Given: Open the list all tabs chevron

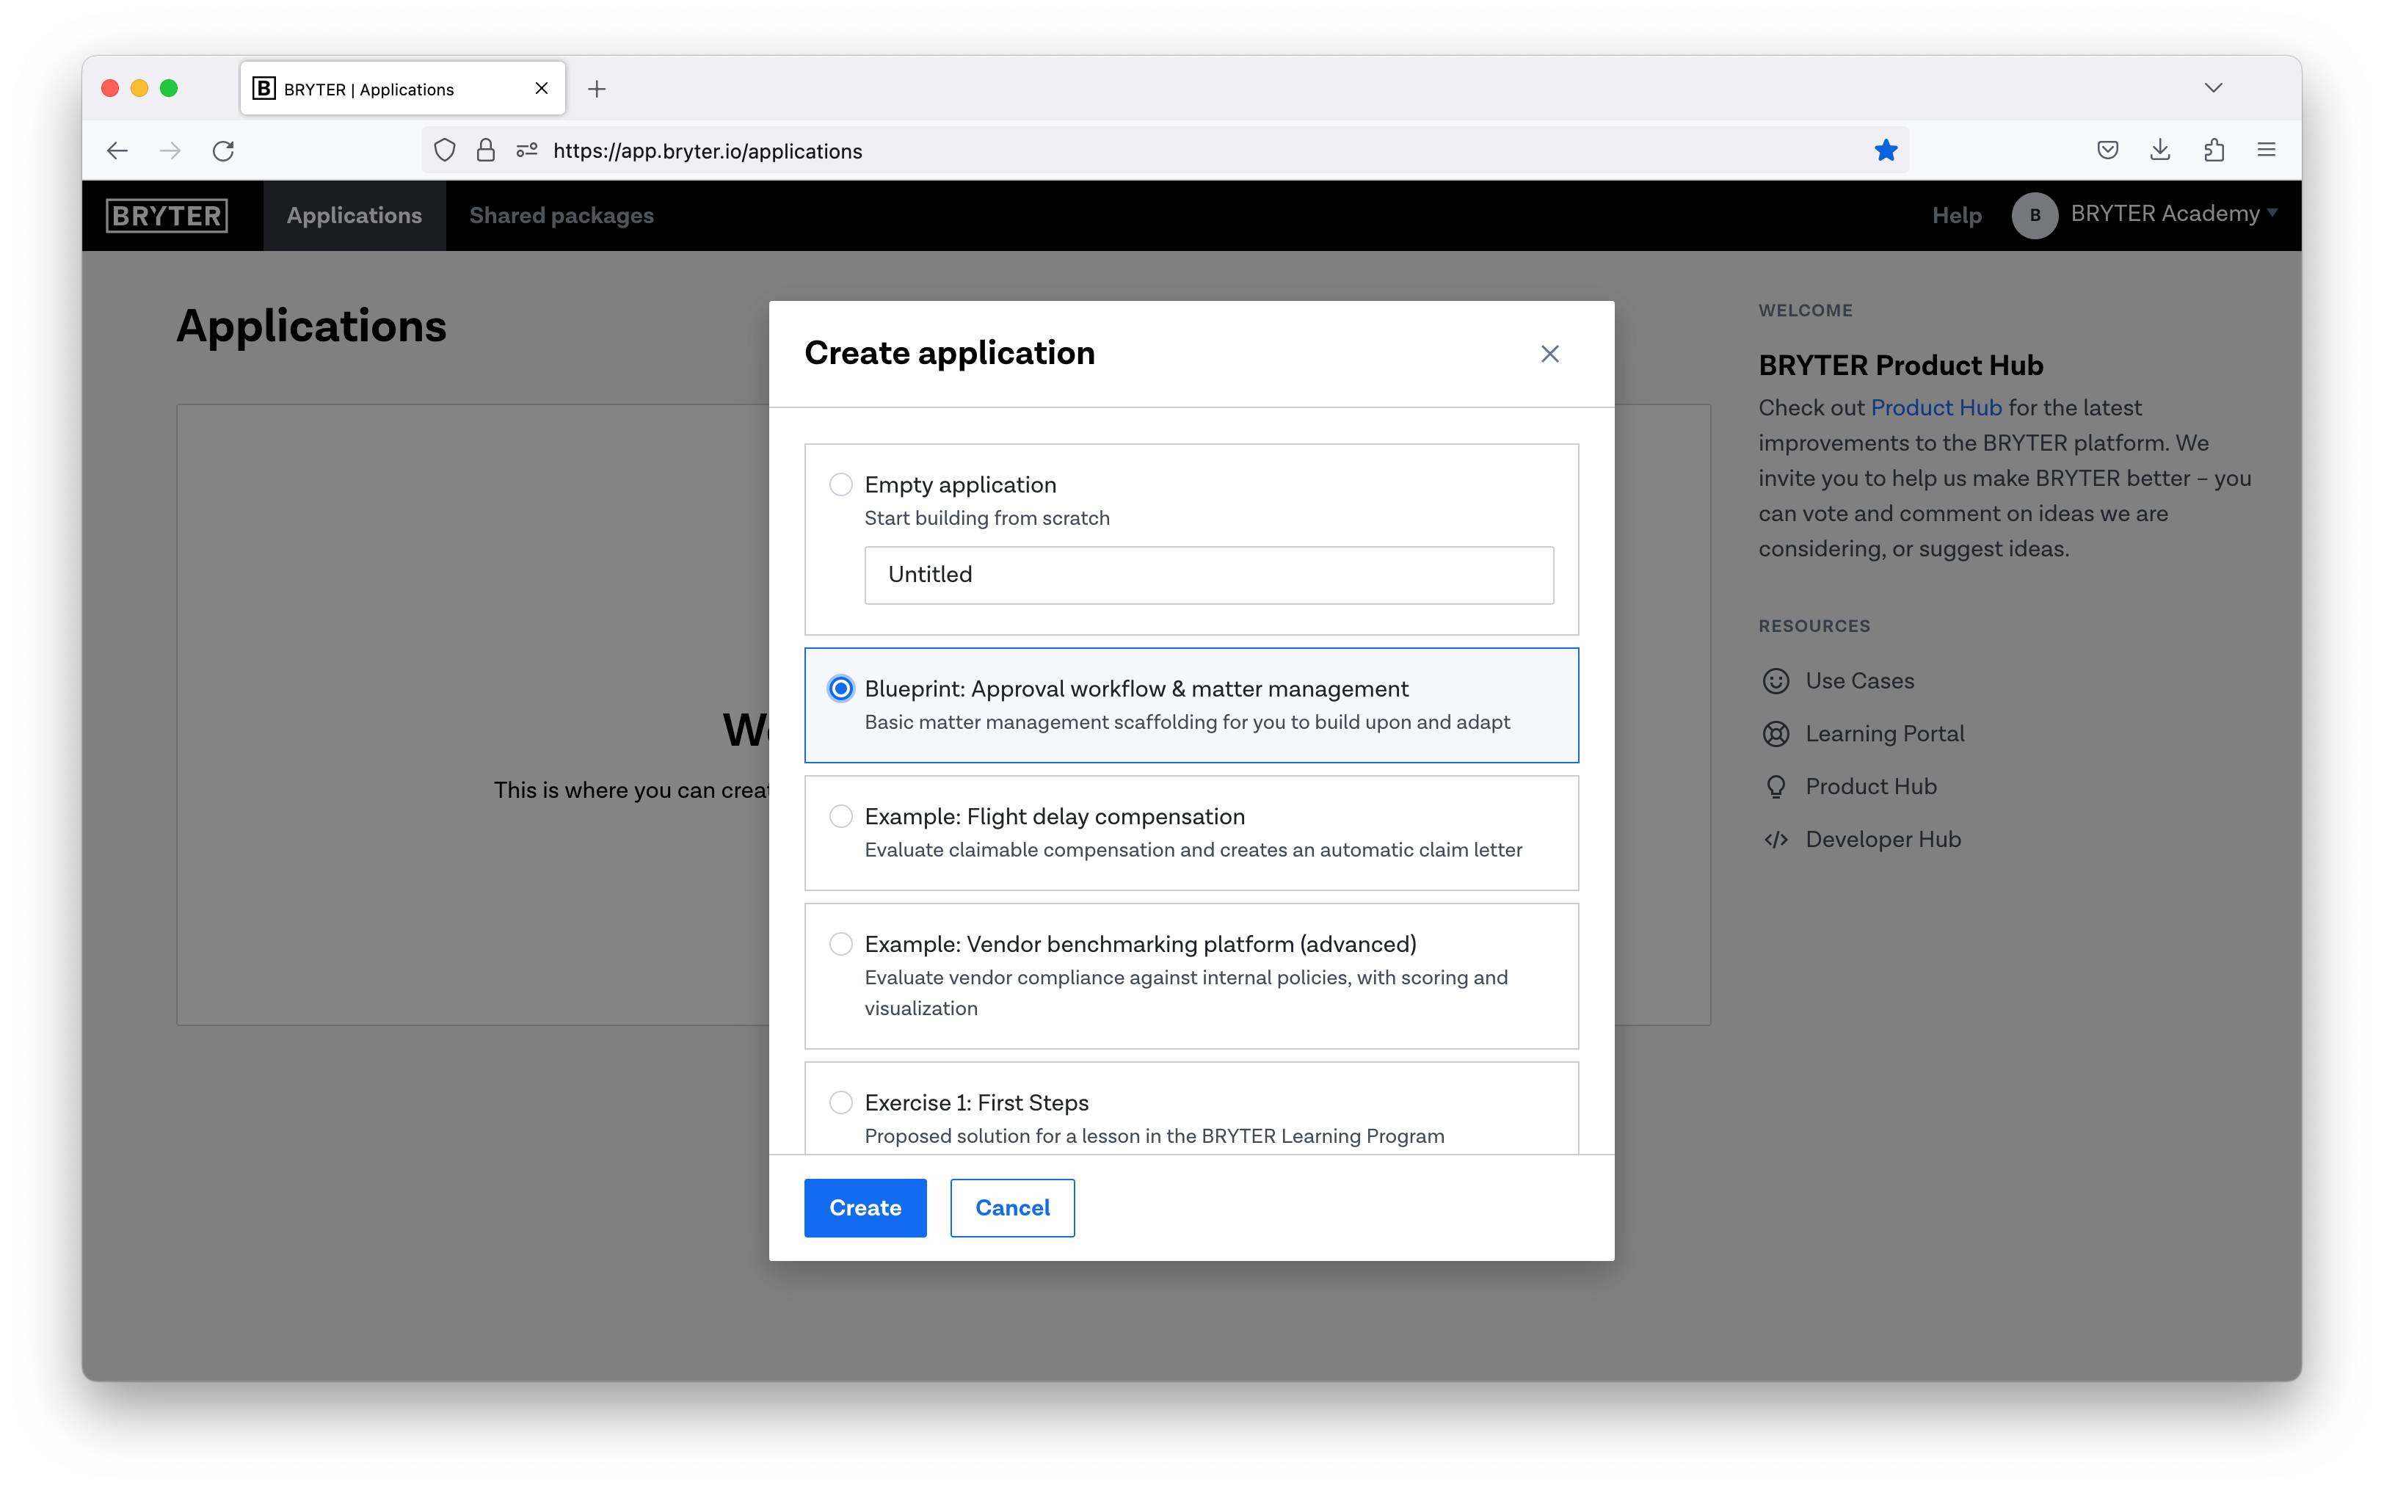Looking at the screenshot, I should point(2212,89).
